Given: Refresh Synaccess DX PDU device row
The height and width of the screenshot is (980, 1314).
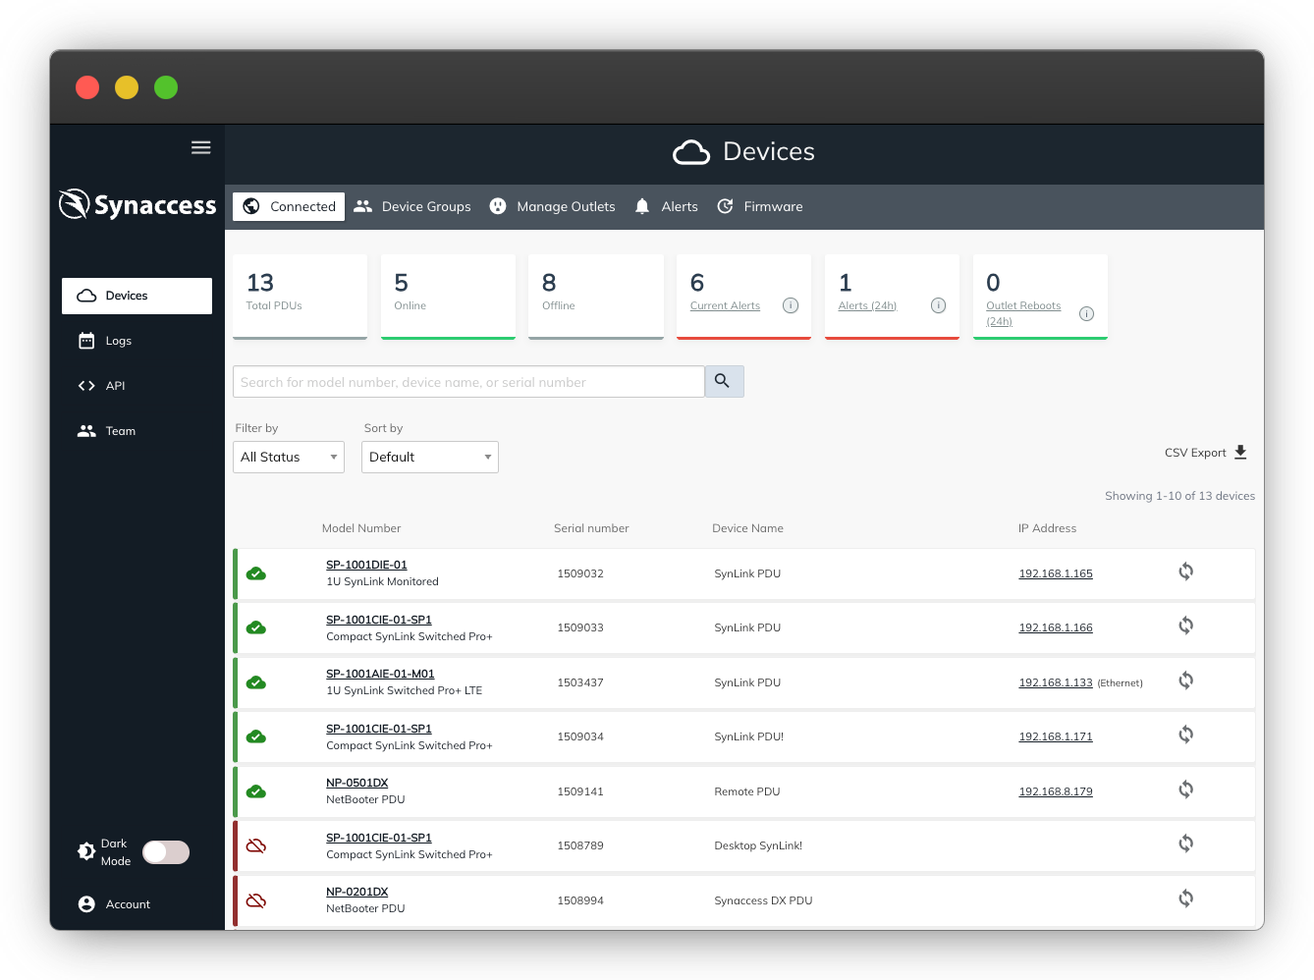Looking at the screenshot, I should point(1186,898).
